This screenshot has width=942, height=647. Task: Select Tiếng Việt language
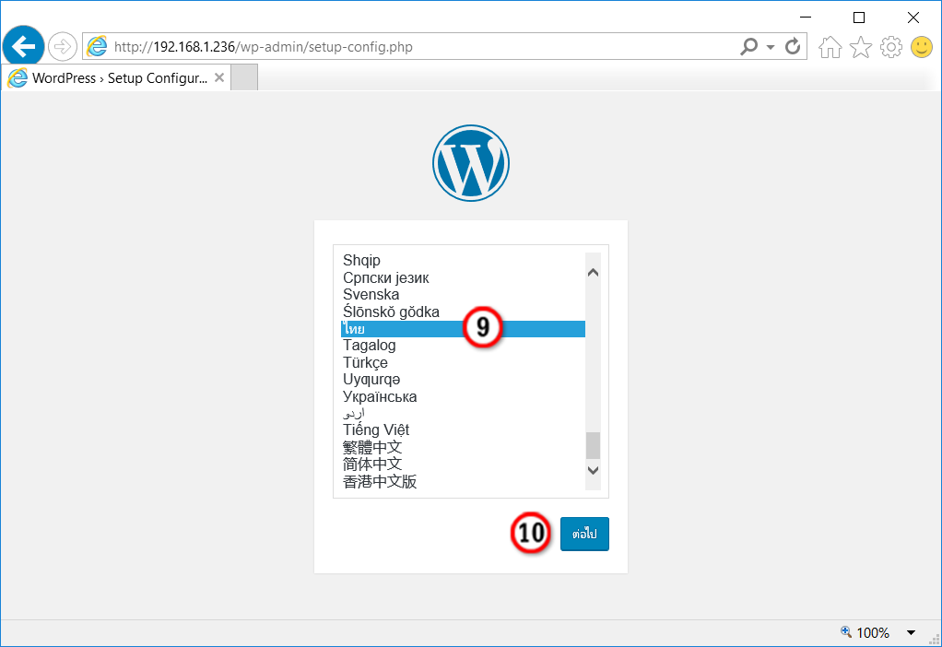pos(463,430)
